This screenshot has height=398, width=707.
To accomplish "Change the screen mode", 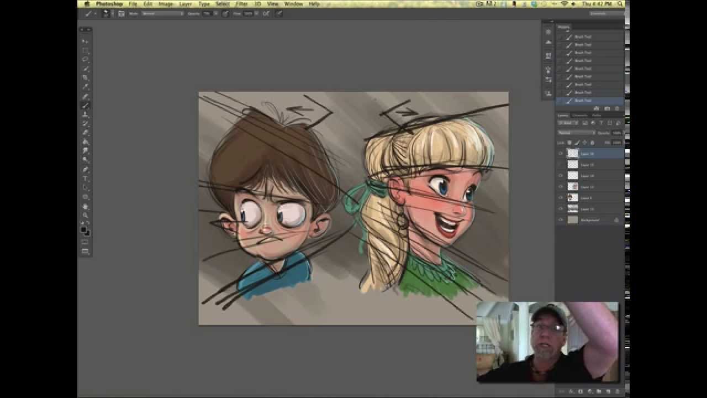I will tap(86, 251).
